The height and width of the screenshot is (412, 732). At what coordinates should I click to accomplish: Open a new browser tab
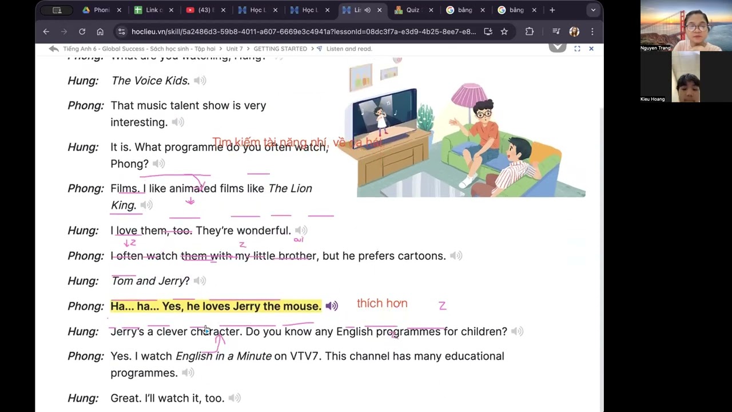(552, 10)
